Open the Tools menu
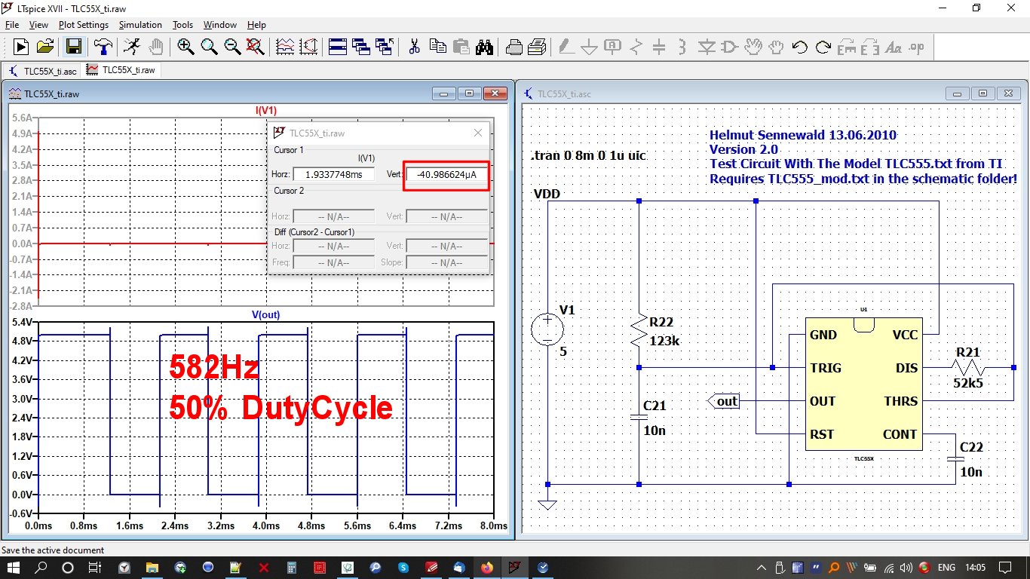This screenshot has width=1030, height=579. pyautogui.click(x=182, y=25)
